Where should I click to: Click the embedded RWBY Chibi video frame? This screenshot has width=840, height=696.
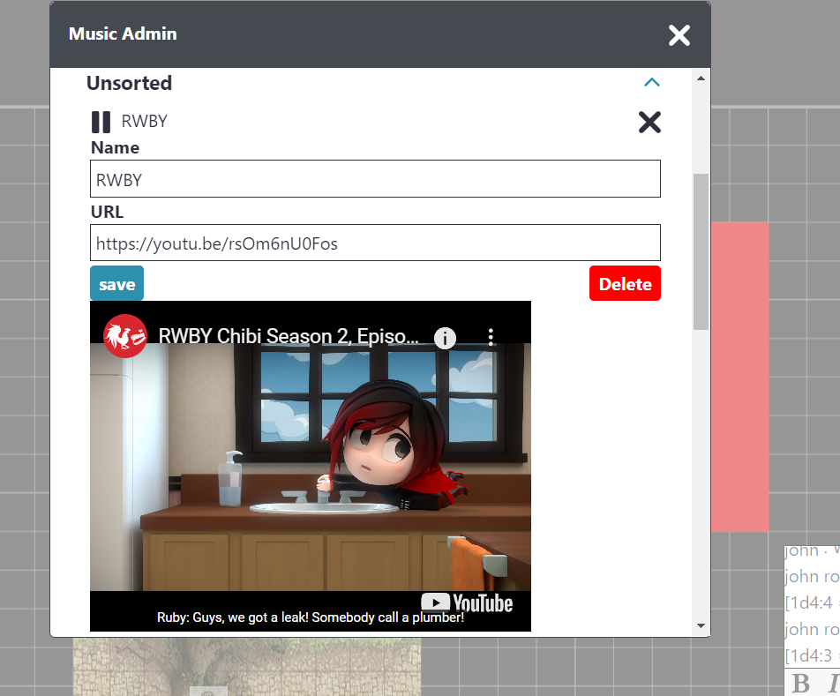[311, 466]
